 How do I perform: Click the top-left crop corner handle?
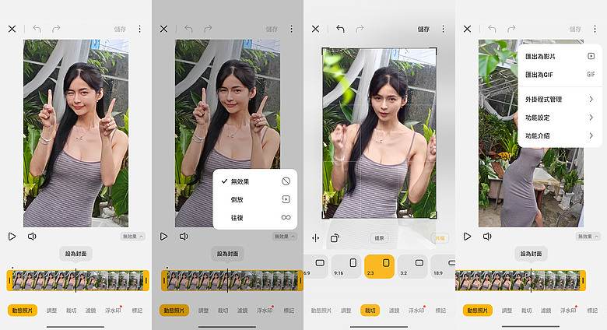(324, 50)
